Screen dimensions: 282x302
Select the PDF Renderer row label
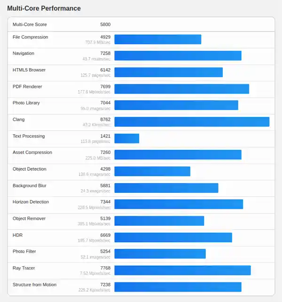[27, 87]
